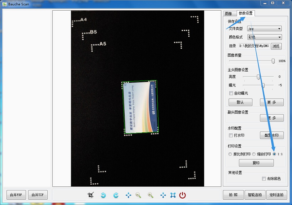Open the 文件类型 jpg dropdown
The height and width of the screenshot is (205, 292).
click(264, 28)
